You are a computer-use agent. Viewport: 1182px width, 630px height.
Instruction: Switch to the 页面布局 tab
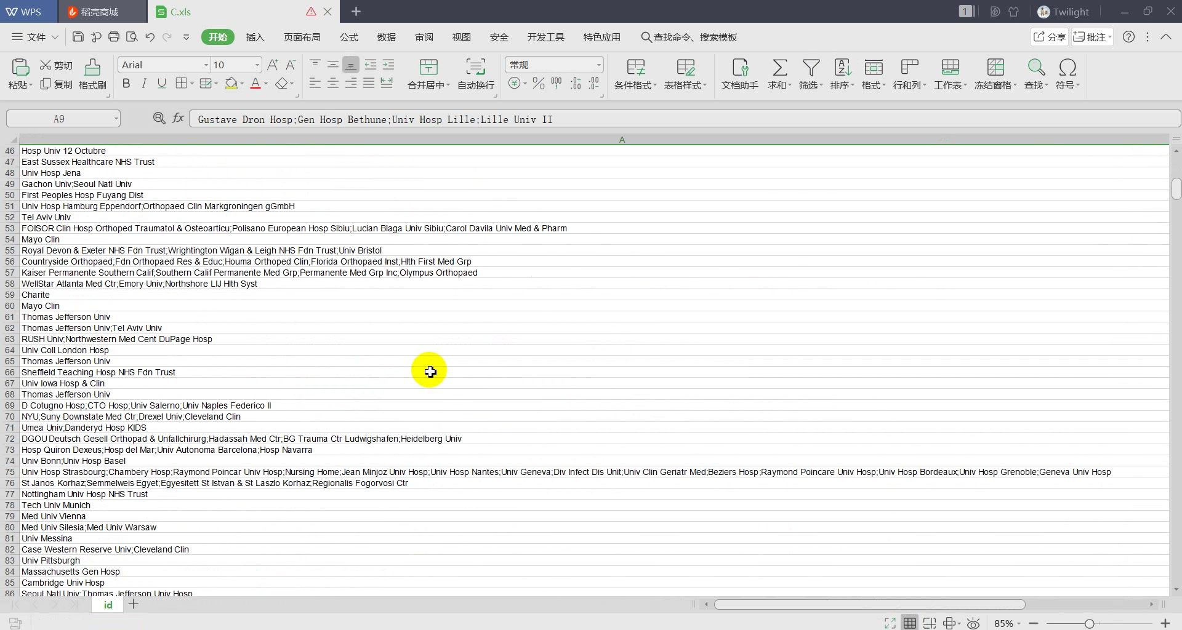302,37
